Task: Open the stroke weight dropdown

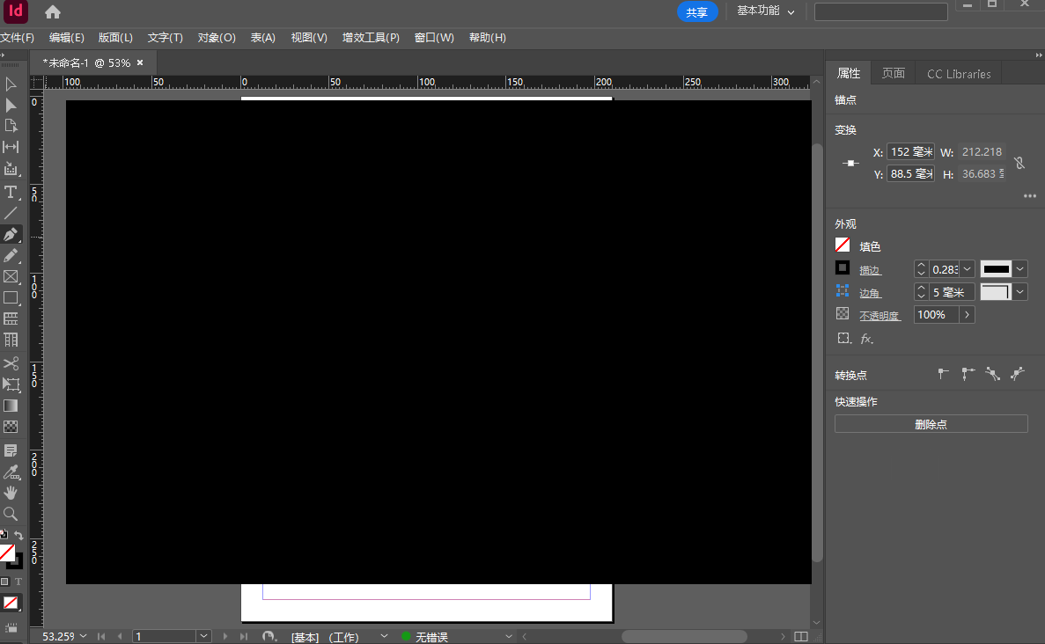Action: click(967, 269)
